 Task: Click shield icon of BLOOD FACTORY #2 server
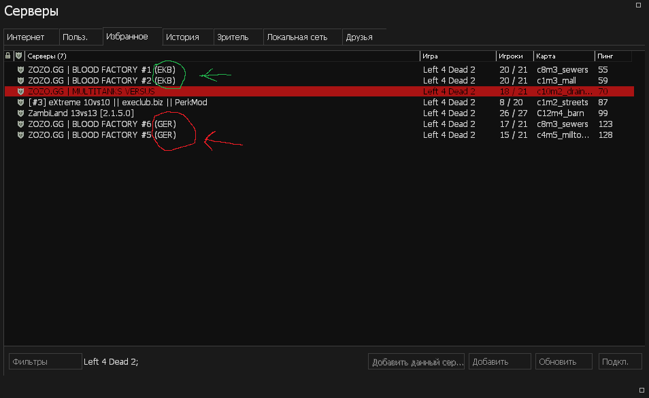pyautogui.click(x=20, y=81)
